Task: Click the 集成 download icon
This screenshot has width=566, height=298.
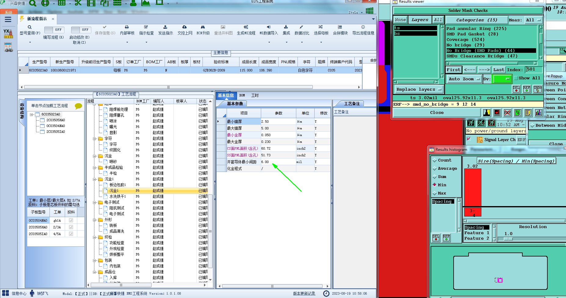Action: point(286,27)
